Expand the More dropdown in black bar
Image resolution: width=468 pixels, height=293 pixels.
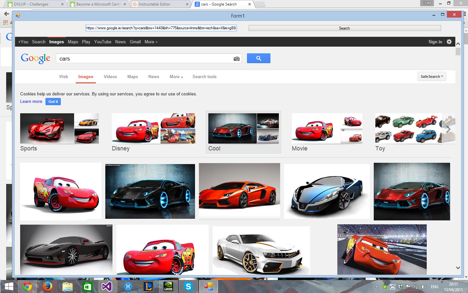[151, 42]
